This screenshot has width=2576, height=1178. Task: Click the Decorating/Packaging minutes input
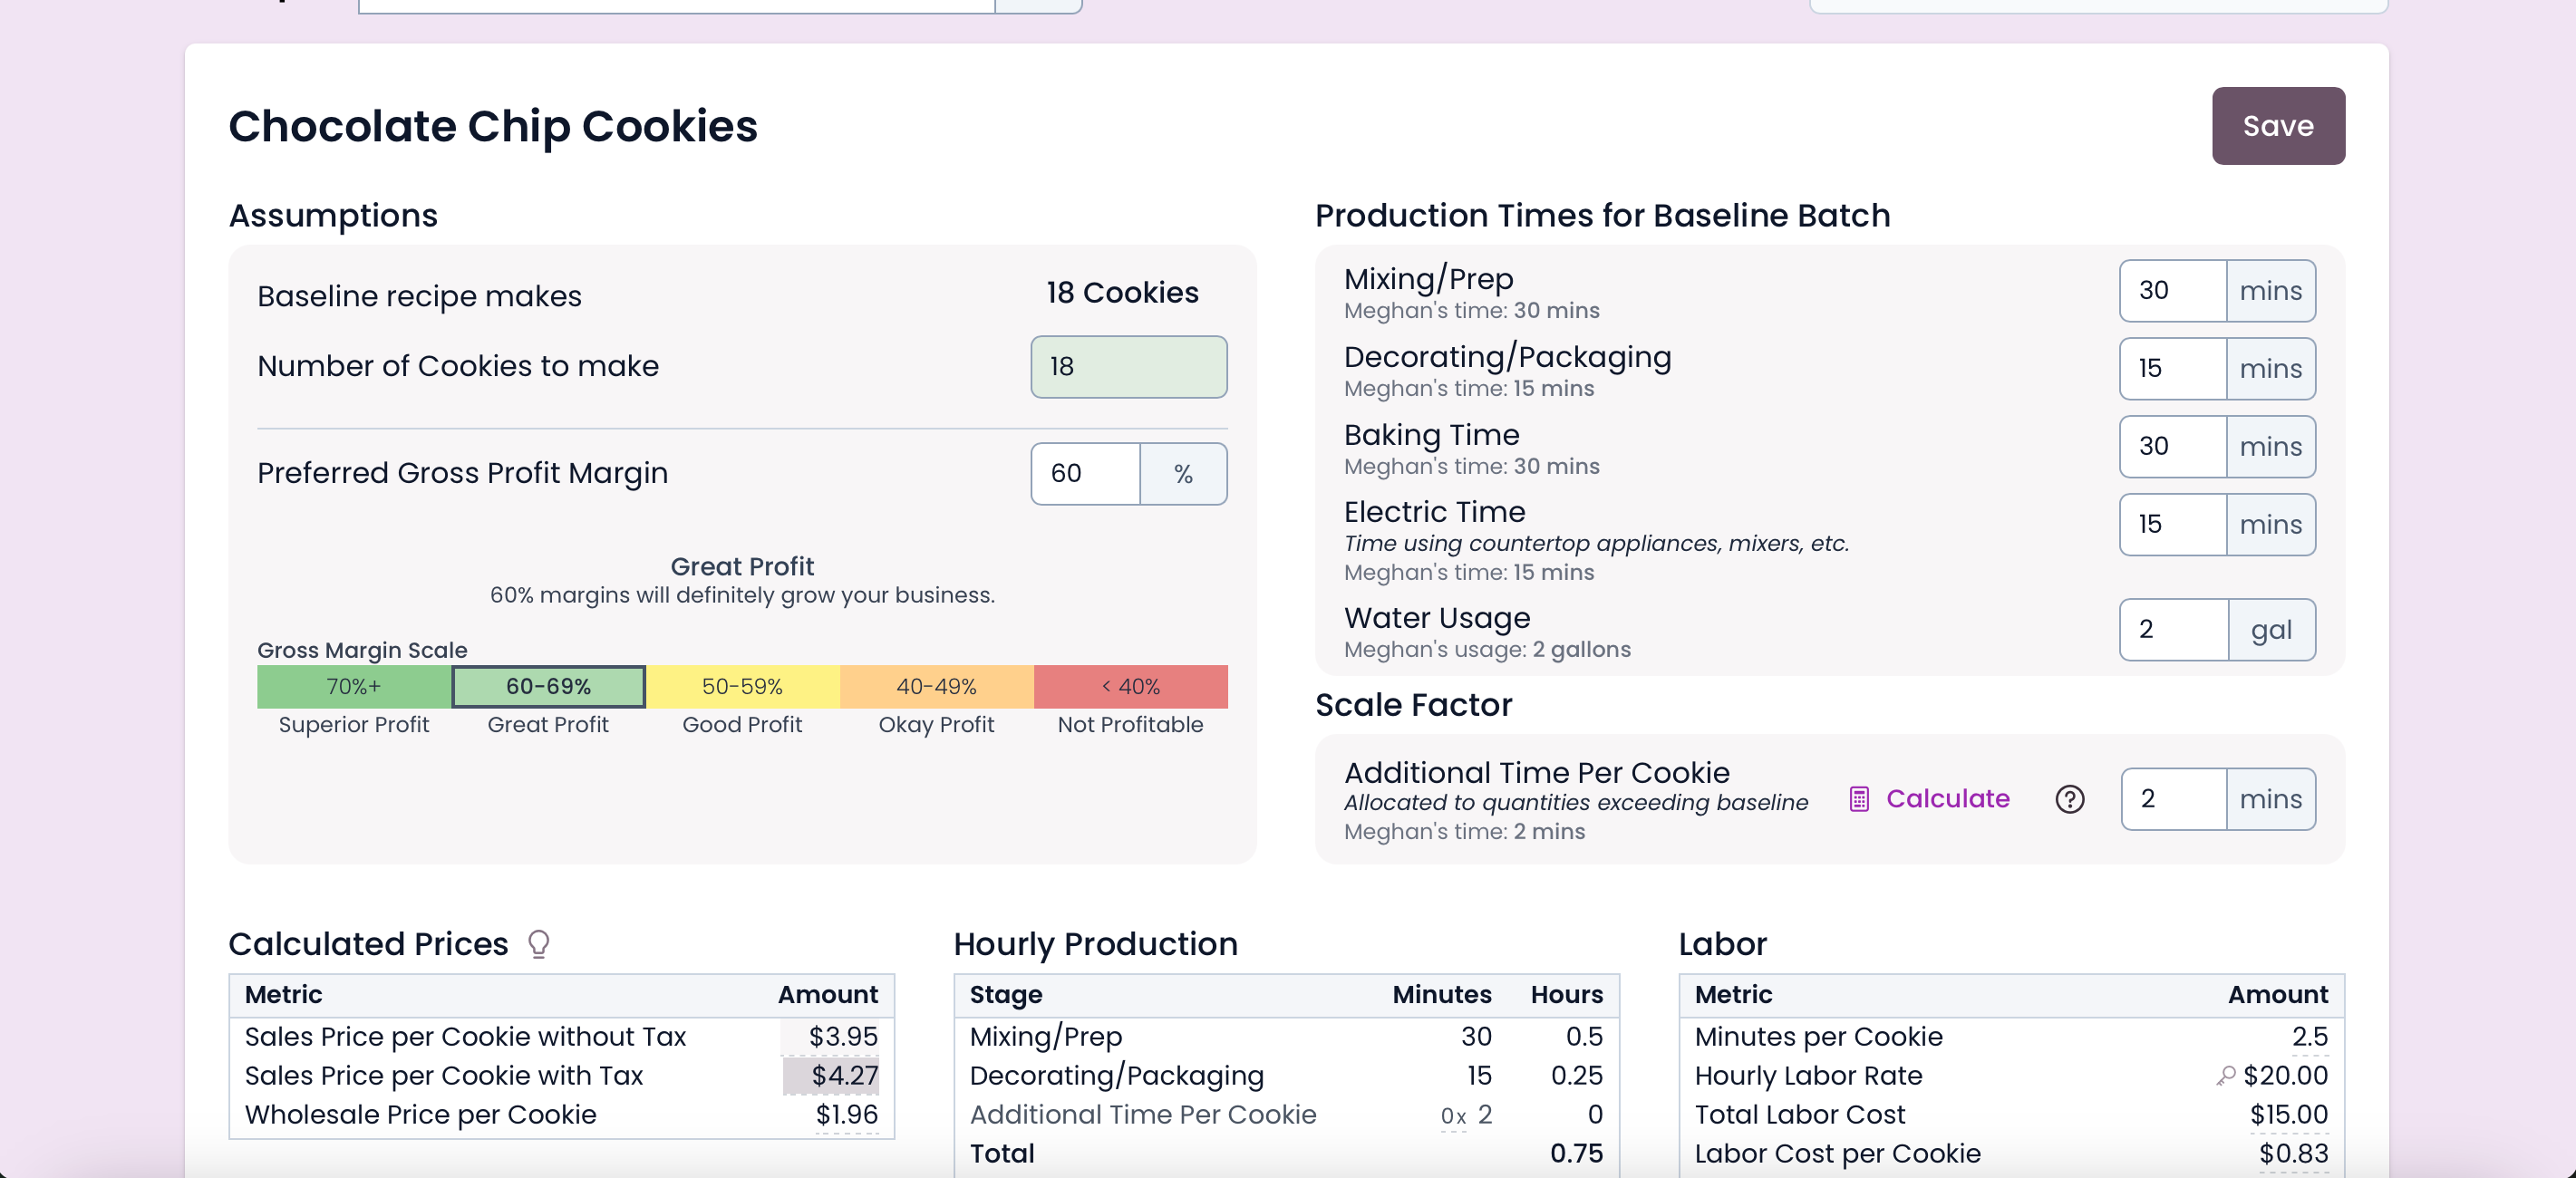(x=2172, y=369)
